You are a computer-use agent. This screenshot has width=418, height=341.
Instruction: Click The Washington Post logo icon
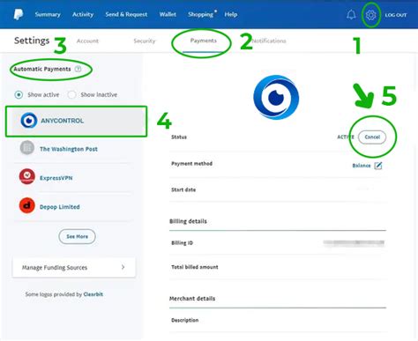27,148
